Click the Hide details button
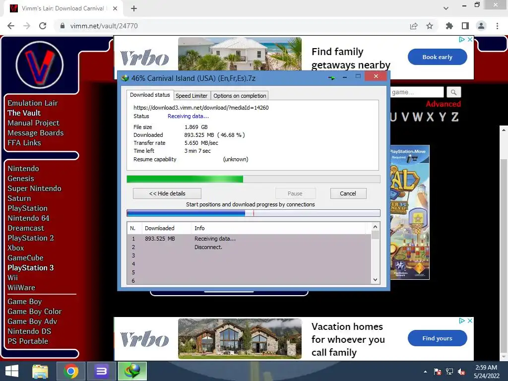 click(x=167, y=193)
